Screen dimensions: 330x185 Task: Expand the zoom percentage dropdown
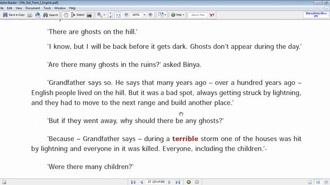pos(144,15)
